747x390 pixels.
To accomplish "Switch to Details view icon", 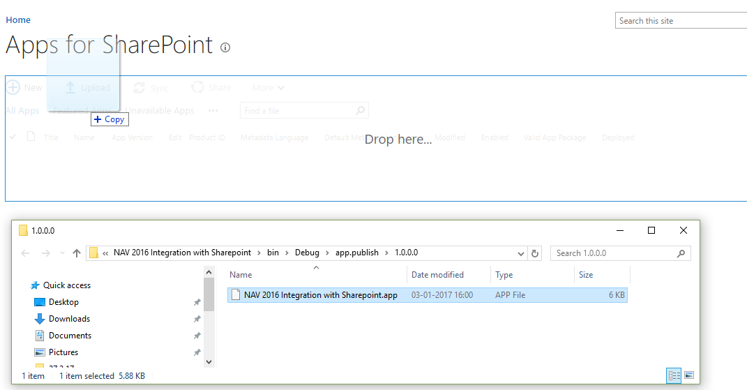I will point(674,375).
